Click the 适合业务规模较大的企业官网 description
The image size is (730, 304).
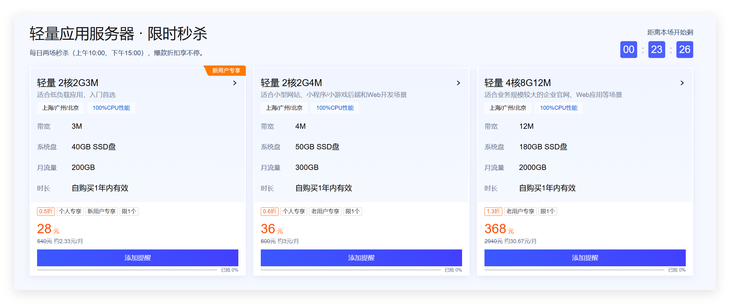coord(553,95)
